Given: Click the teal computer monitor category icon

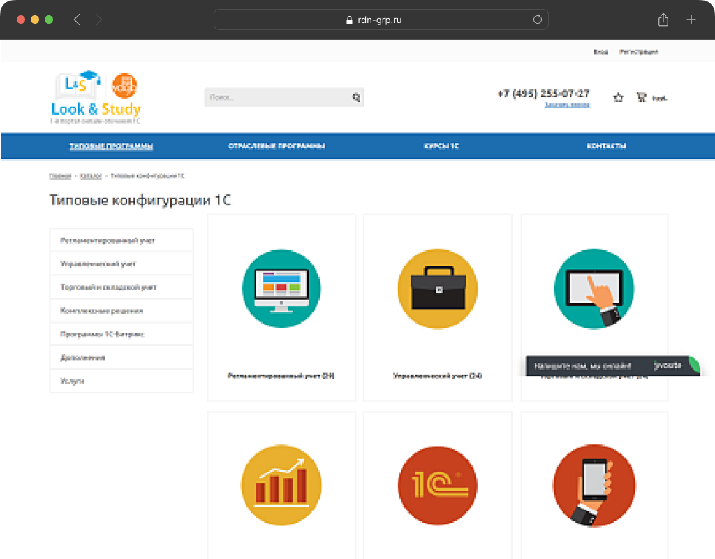Looking at the screenshot, I should pos(281,289).
